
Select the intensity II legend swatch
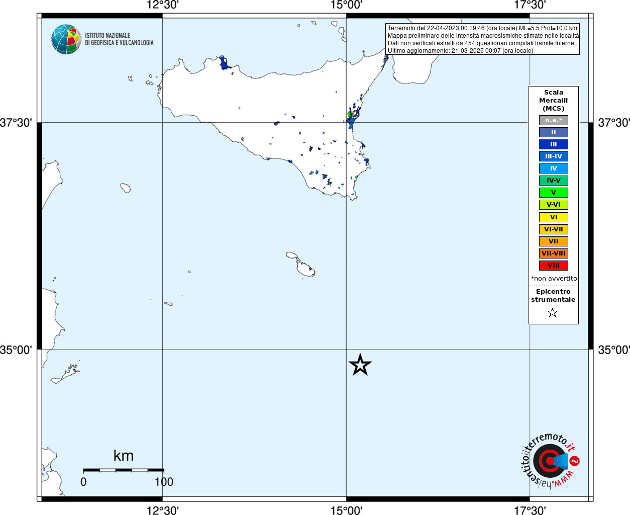click(x=553, y=132)
